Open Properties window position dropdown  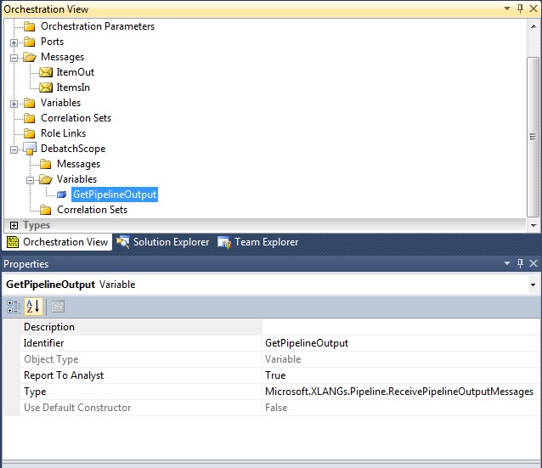(507, 263)
